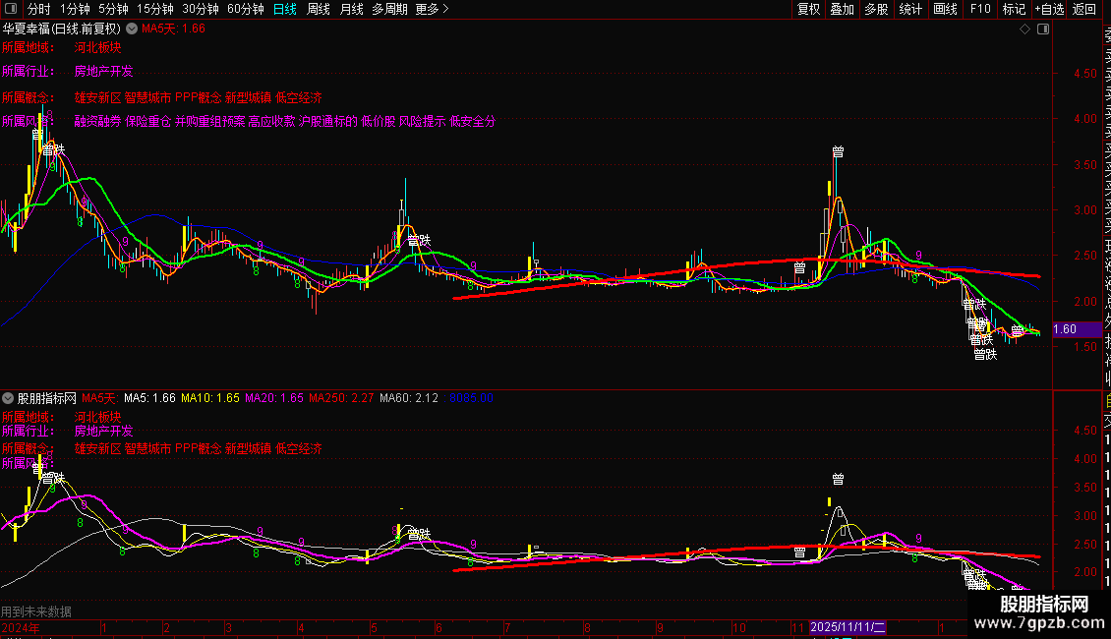Click the diamond marker icon in main chart

(x=1024, y=29)
